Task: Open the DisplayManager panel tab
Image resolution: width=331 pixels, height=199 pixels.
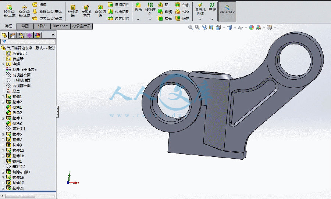Action: pos(38,35)
